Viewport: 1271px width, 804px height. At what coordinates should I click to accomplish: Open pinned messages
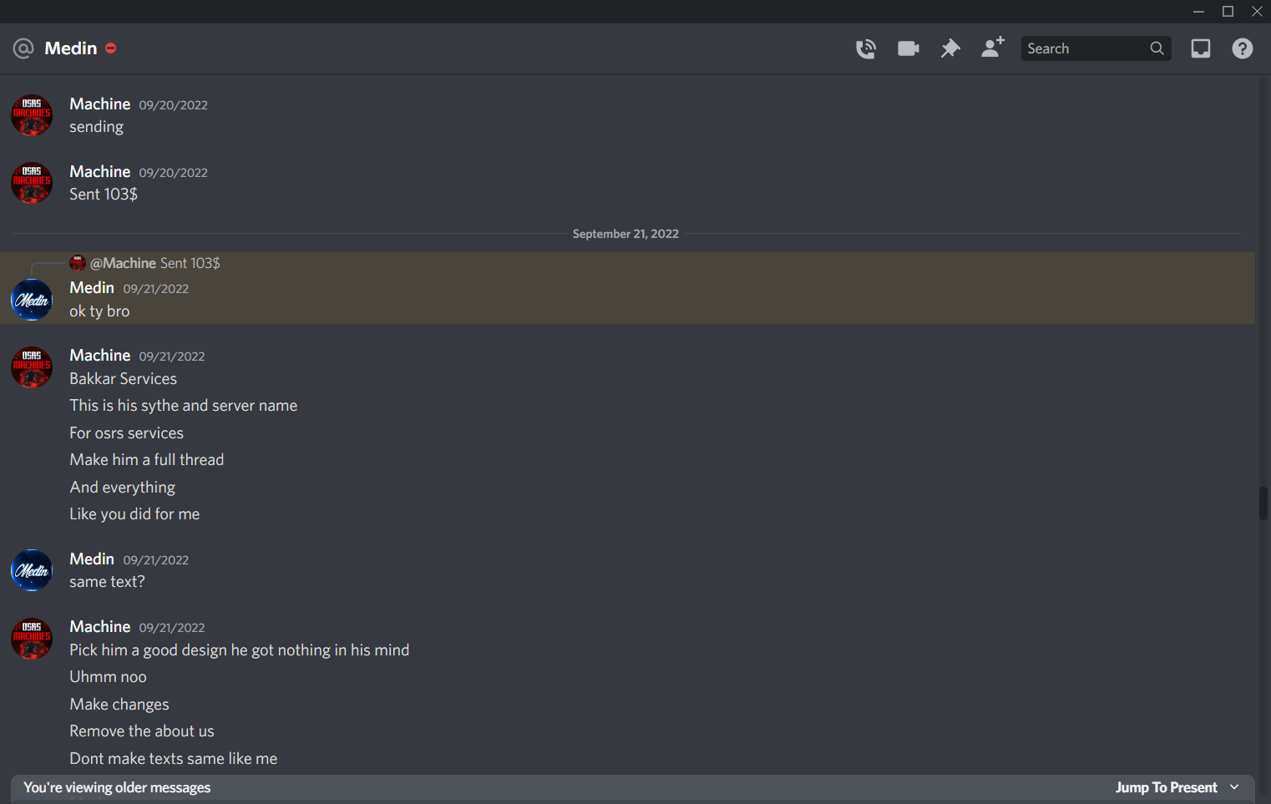[950, 48]
